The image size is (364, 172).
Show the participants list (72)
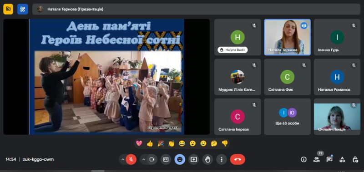pos(316,159)
